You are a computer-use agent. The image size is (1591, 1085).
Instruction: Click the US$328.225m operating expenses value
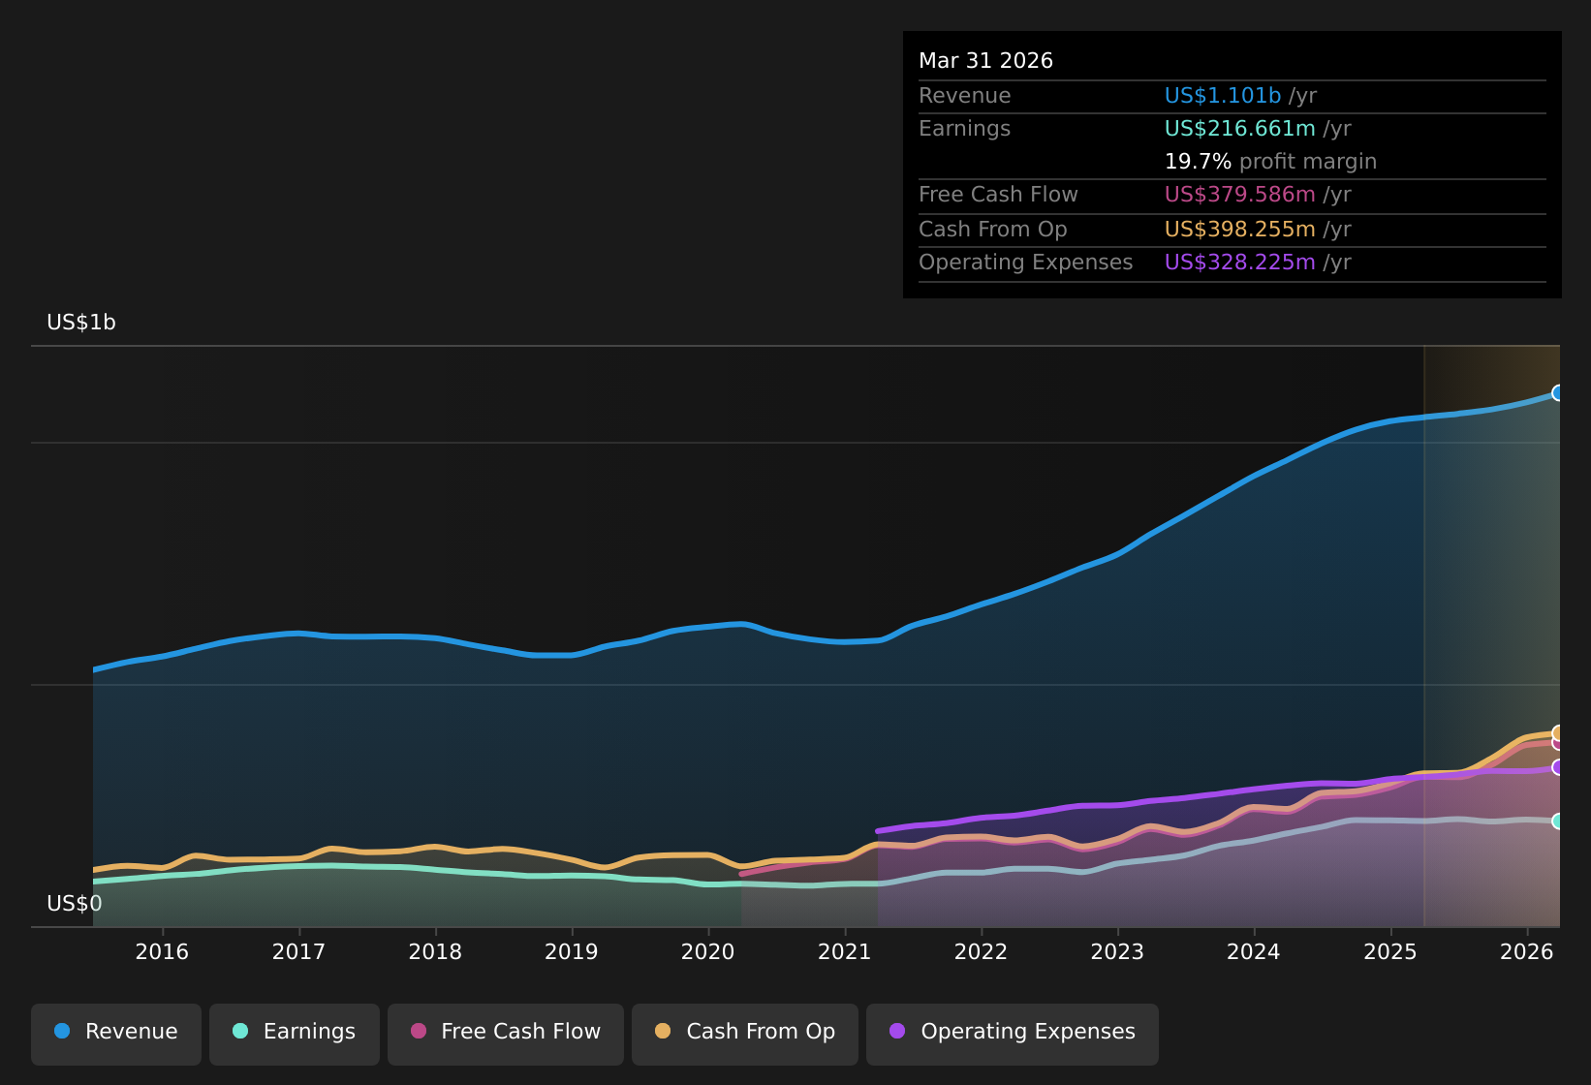(1239, 263)
